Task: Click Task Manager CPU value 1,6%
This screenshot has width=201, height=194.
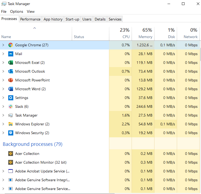Action: (126, 115)
